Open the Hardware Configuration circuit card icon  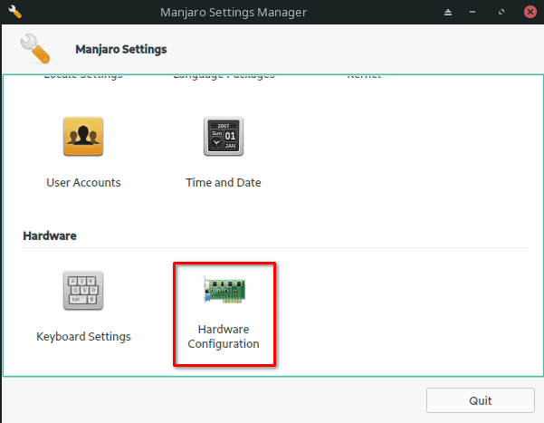pos(224,290)
